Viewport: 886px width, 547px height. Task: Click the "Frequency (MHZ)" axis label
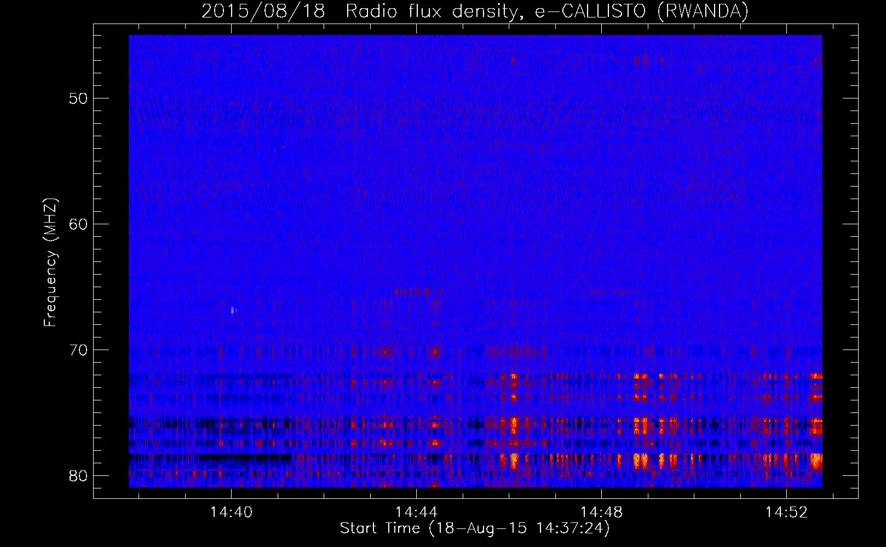point(50,263)
